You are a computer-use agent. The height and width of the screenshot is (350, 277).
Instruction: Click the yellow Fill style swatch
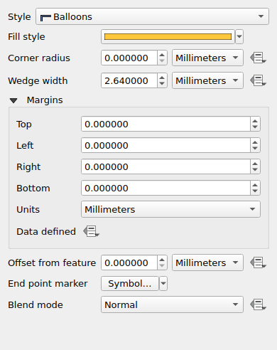click(168, 37)
